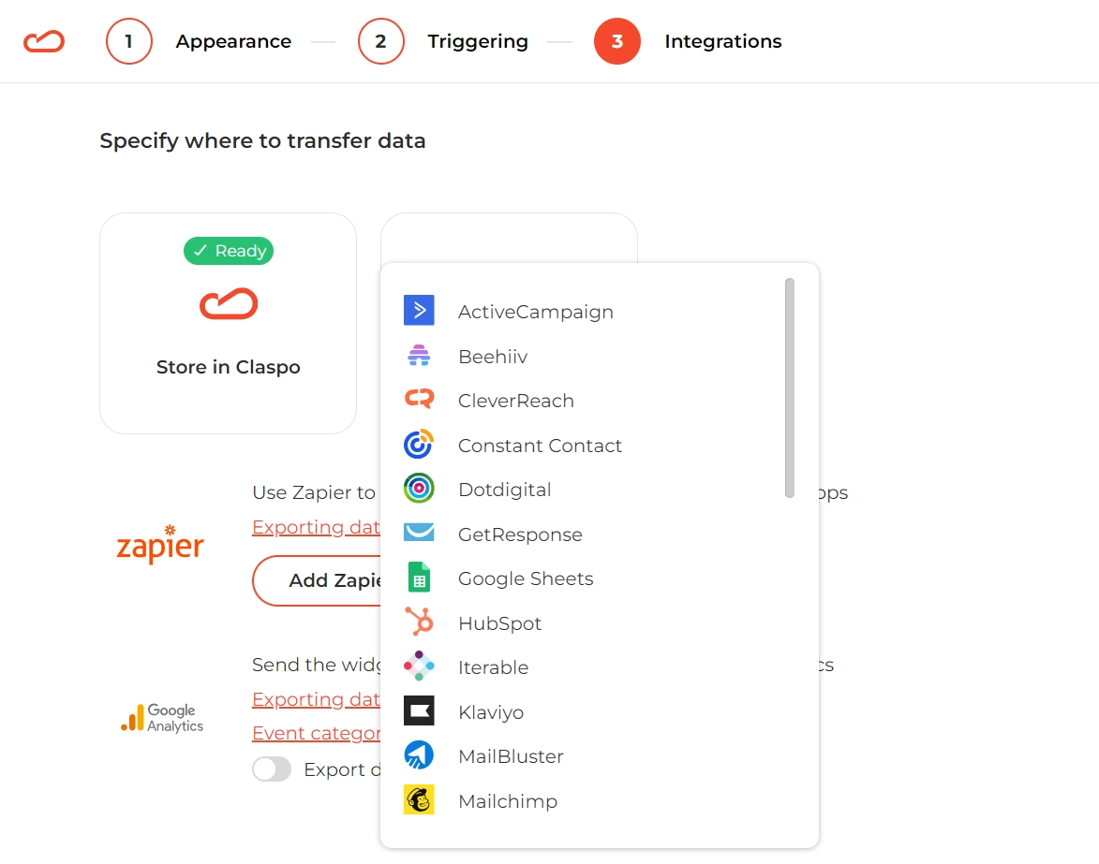Open the Zapier Exporting data link
Screen dimensions: 1099x864
pyautogui.click(x=316, y=526)
